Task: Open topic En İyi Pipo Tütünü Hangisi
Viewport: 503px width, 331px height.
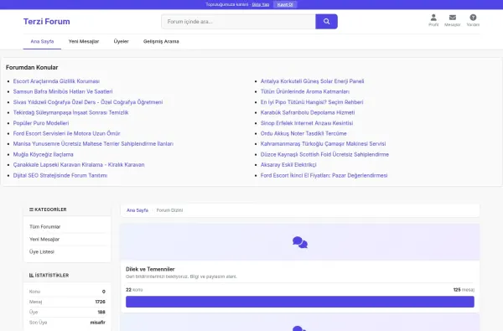Action: click(x=312, y=102)
